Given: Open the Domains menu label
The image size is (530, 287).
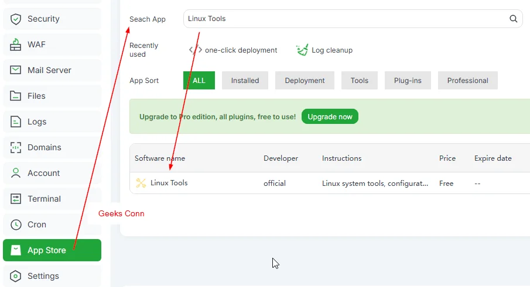Looking at the screenshot, I should [45, 147].
